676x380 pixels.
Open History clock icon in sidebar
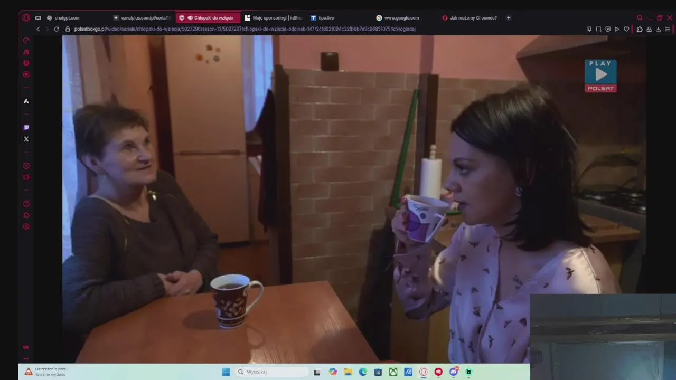[x=26, y=204]
